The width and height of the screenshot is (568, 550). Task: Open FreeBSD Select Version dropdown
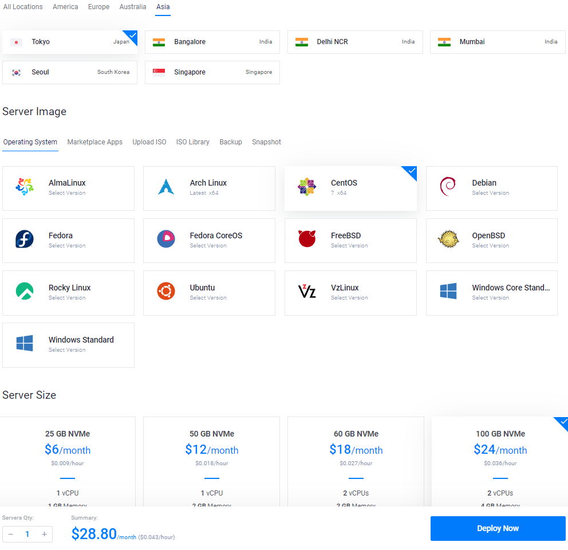(x=349, y=246)
